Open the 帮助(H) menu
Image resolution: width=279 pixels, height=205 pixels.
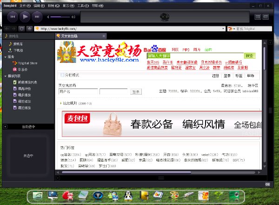coord(98,6)
